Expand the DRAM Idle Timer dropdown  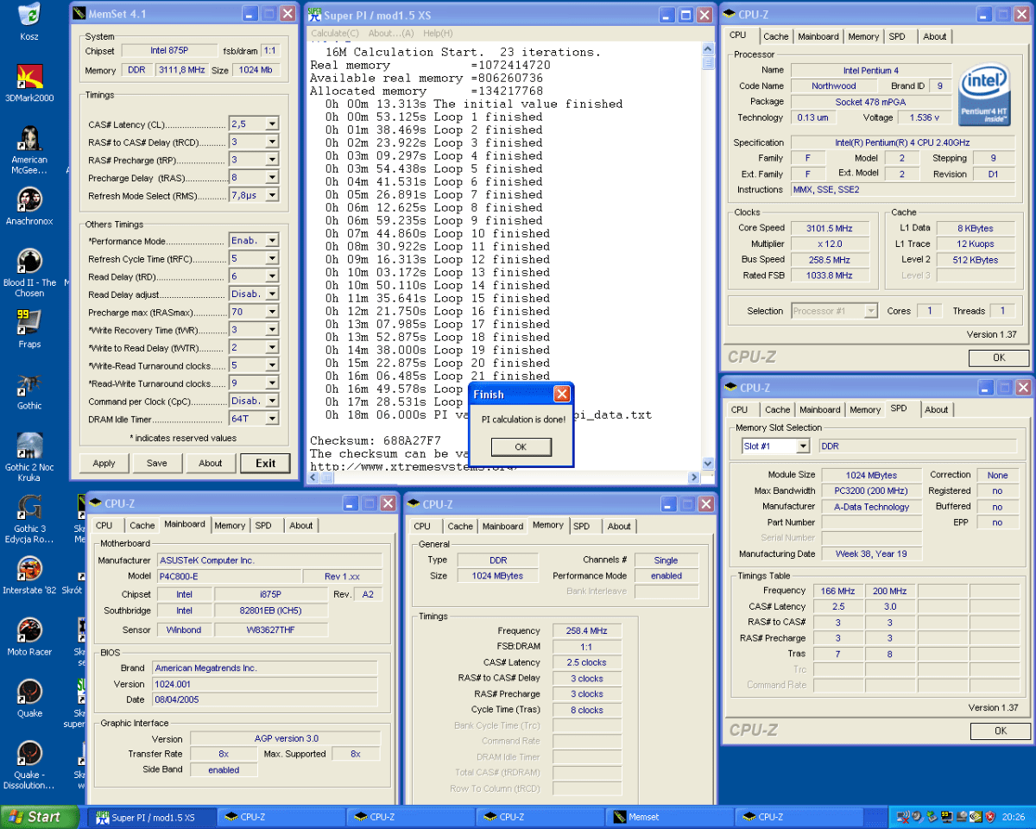tap(272, 419)
